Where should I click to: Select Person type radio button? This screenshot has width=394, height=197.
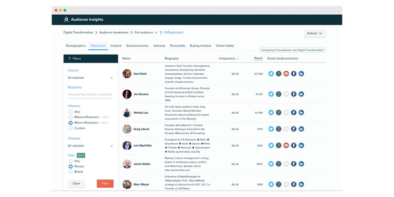click(71, 166)
